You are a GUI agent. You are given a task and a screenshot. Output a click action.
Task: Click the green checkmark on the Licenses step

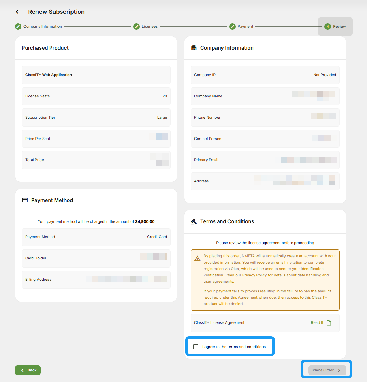136,26
